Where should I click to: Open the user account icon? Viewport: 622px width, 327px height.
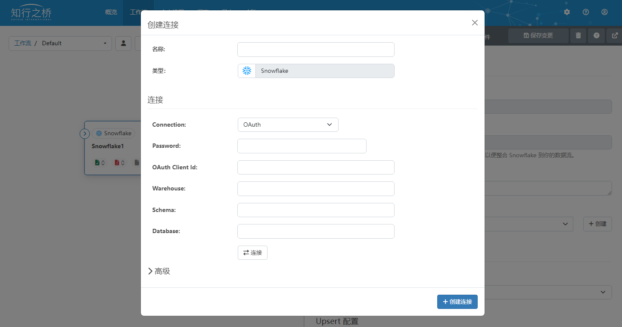[605, 12]
